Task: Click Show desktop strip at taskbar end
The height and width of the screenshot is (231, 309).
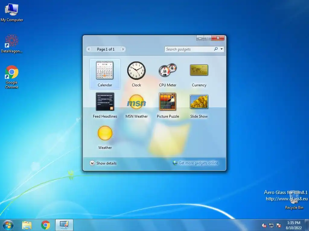Action: (307, 225)
